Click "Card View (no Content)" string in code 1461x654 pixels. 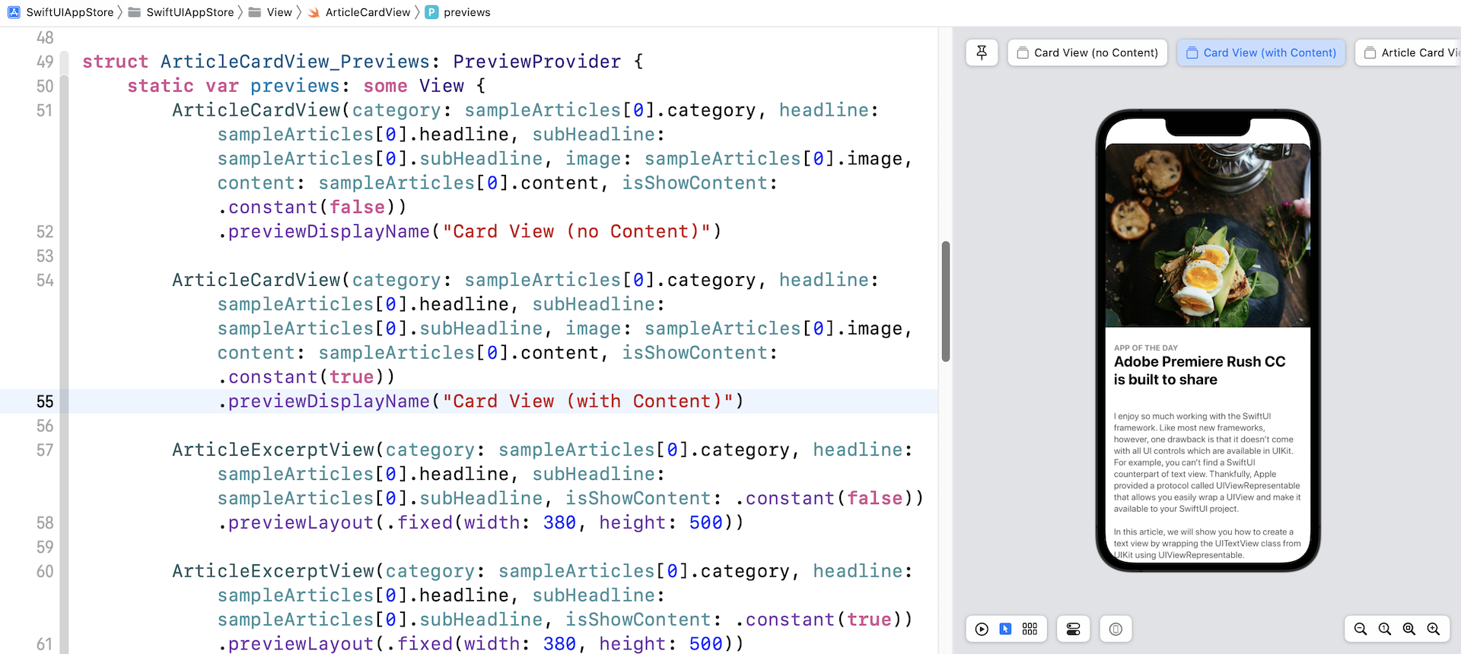click(576, 231)
